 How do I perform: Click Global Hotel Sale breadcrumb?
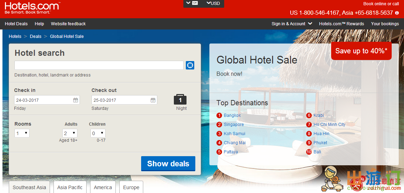pos(67,36)
